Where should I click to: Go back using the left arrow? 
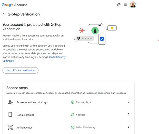[x=4, y=14]
